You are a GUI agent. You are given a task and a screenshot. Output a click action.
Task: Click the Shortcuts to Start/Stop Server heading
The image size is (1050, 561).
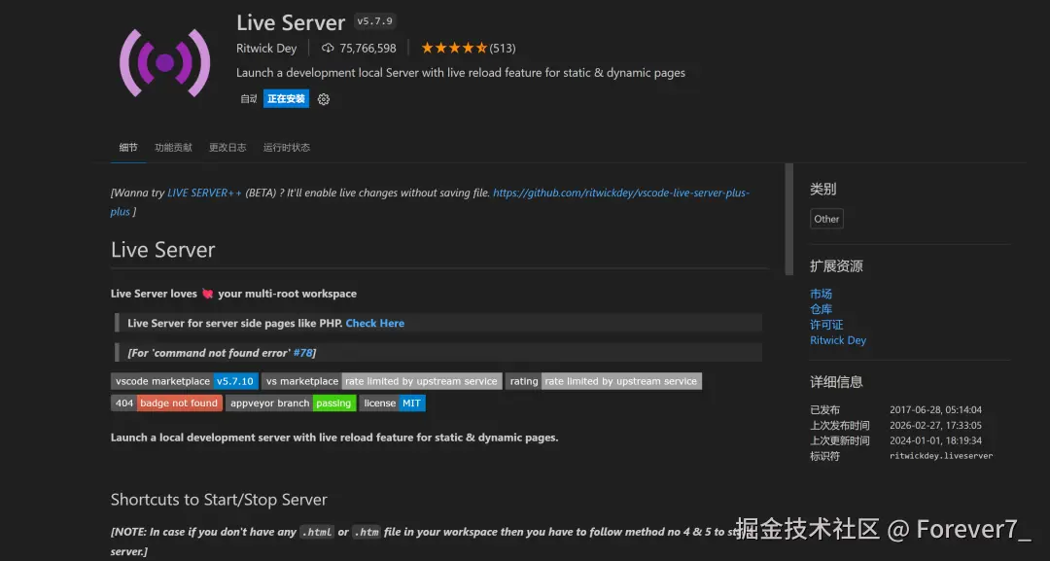click(219, 500)
